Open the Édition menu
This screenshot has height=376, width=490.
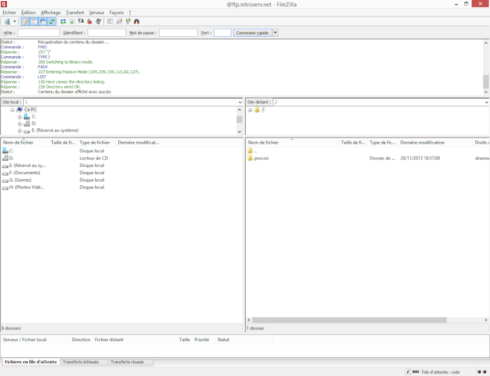pyautogui.click(x=28, y=12)
